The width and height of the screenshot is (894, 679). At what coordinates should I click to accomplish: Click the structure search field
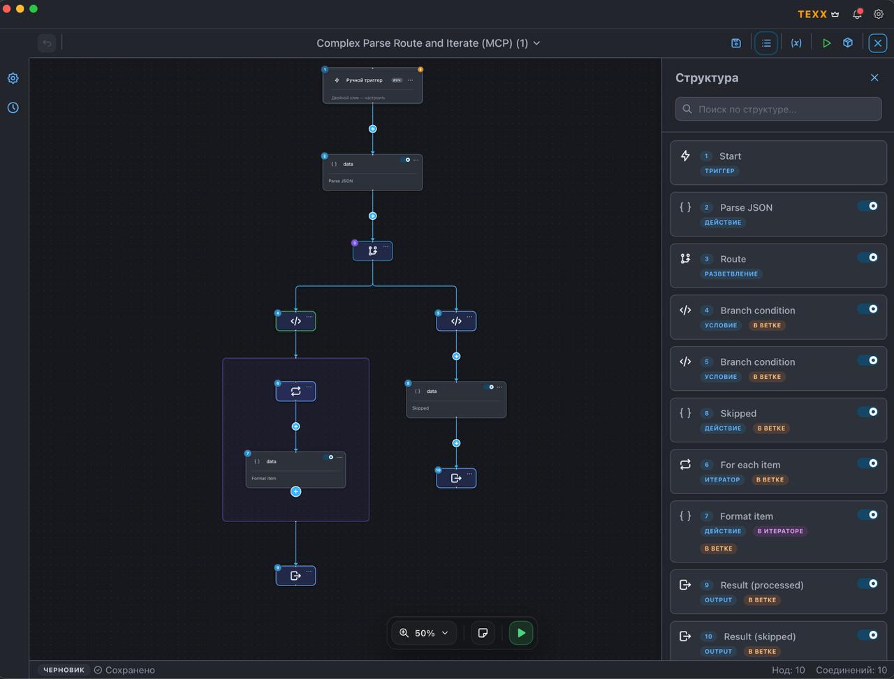click(x=777, y=109)
